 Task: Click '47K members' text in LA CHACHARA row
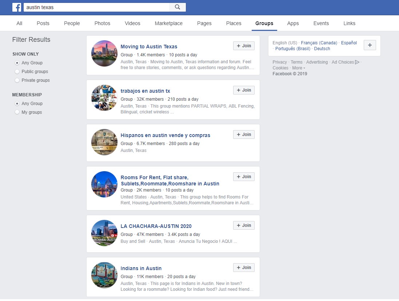click(x=150, y=234)
